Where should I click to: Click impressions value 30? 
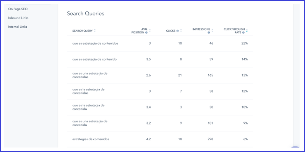(x=211, y=107)
